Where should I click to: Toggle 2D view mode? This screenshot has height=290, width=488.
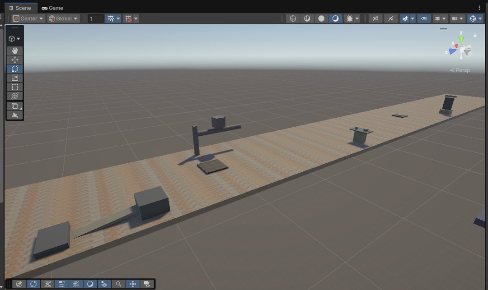click(x=375, y=18)
